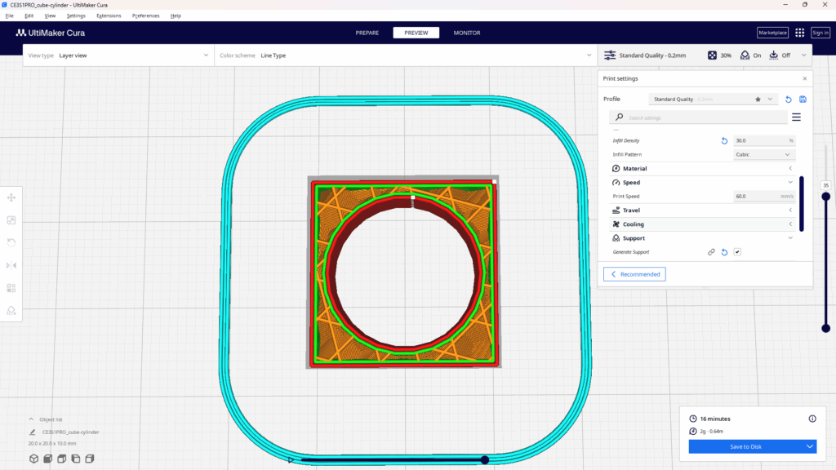Select the Scale tool in left toolbar

point(11,220)
